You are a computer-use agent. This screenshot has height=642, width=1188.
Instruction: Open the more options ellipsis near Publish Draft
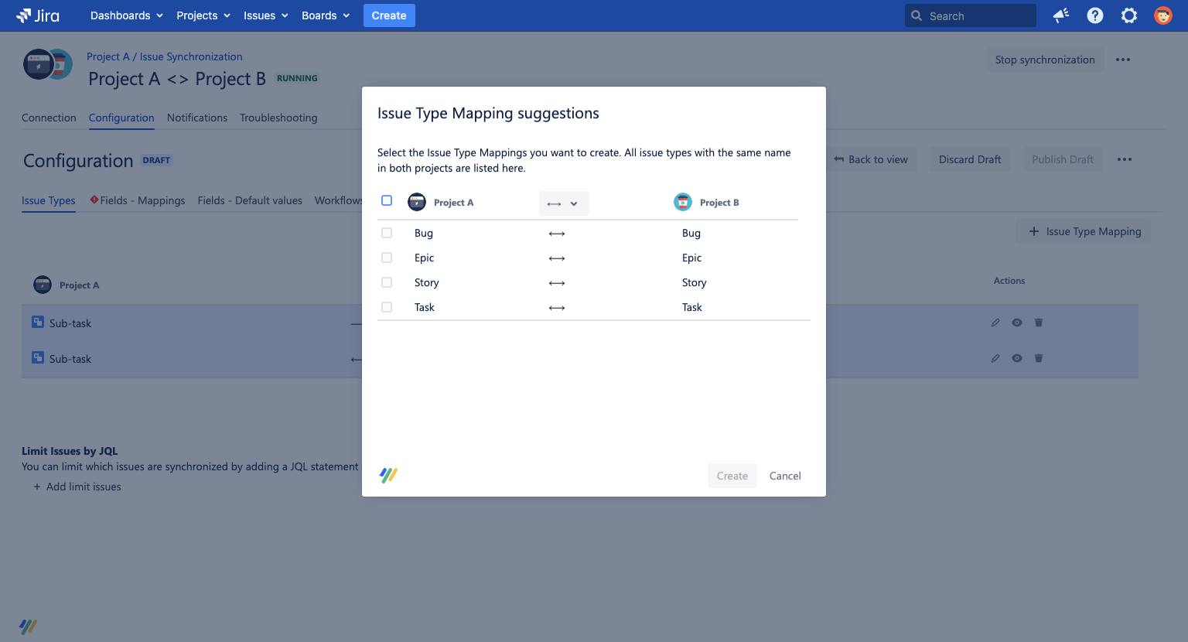[x=1125, y=159]
